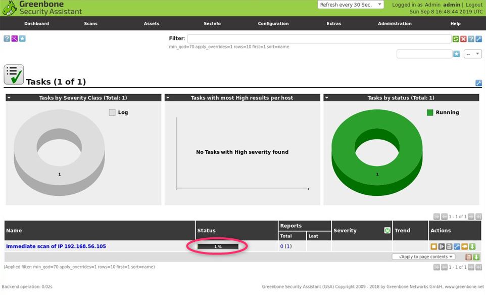Sort tasks by the Severity column header
Image resolution: width=486 pixels, height=295 pixels.
[345, 230]
